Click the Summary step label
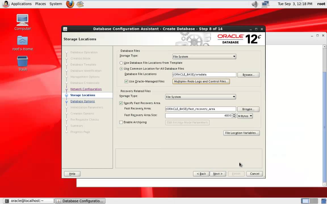This screenshot has height=204, width=327. coord(77,126)
